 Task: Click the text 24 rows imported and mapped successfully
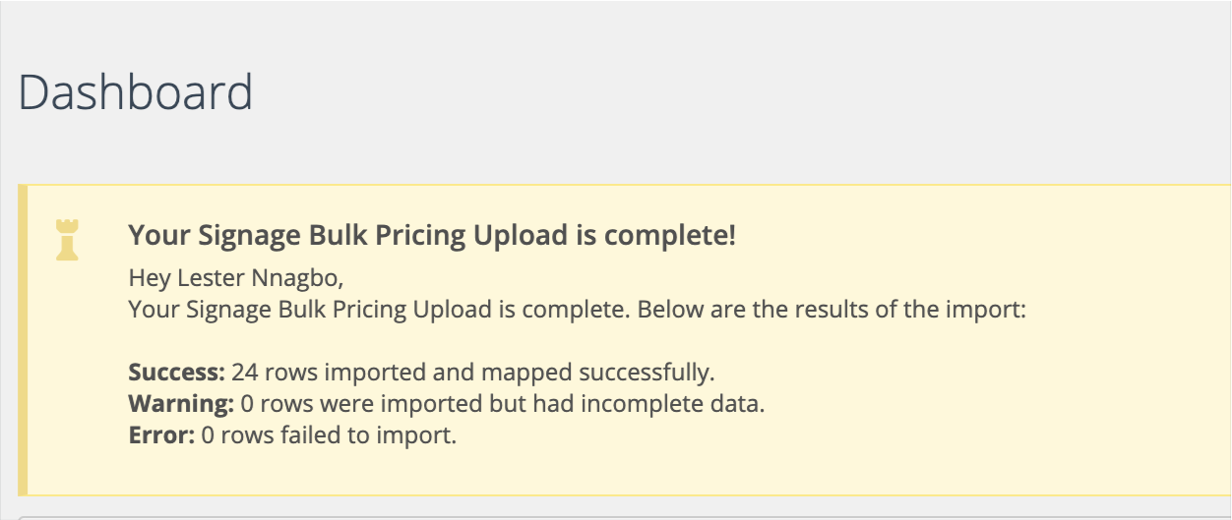point(473,374)
